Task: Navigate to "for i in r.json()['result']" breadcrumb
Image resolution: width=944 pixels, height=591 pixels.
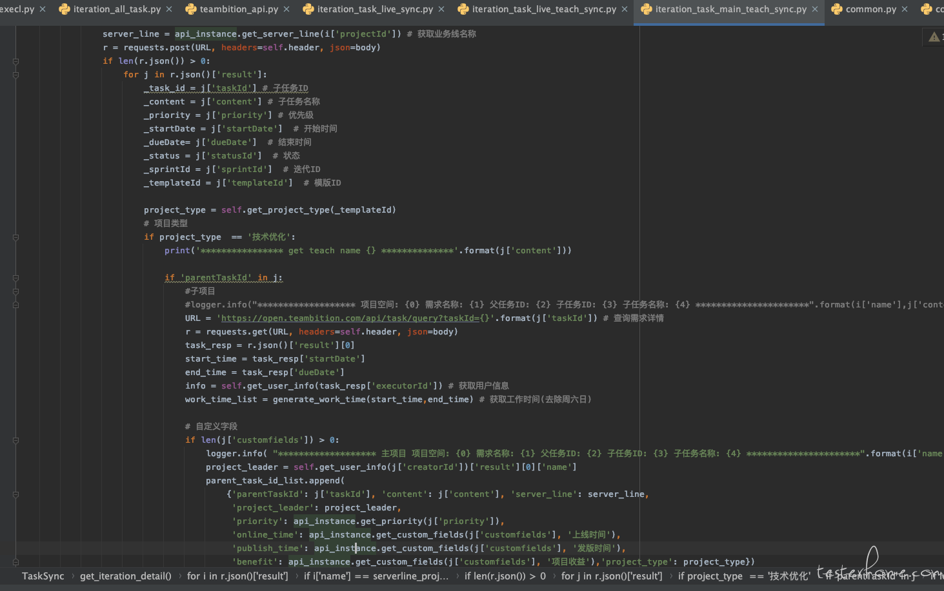Action: (x=237, y=576)
